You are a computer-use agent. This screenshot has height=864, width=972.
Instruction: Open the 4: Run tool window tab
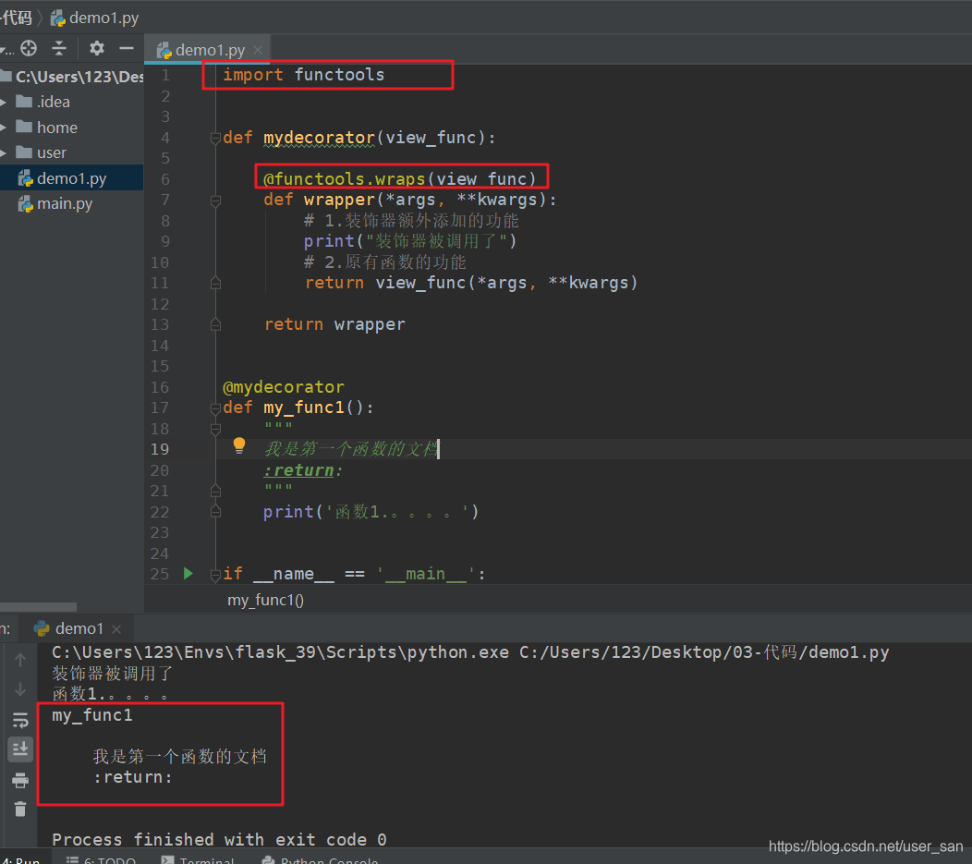19,859
